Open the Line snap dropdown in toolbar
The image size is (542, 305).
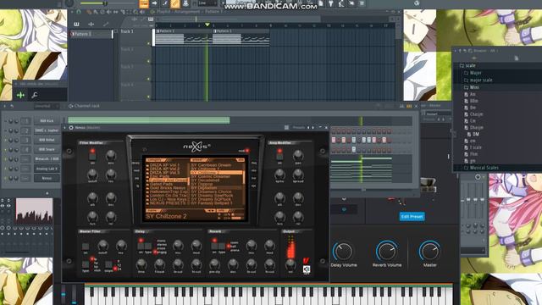207,3
